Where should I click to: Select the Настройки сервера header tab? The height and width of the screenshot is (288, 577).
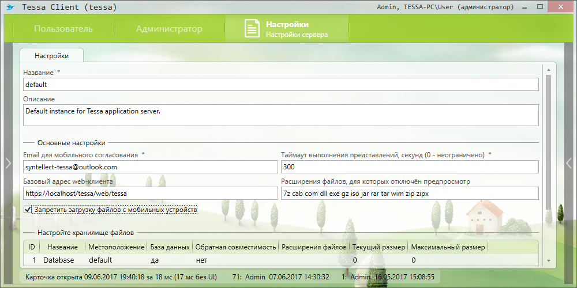287,29
